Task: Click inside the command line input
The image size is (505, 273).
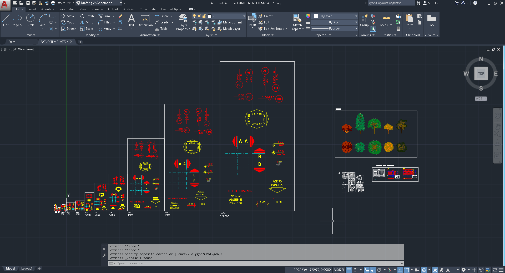Action: click(x=184, y=263)
